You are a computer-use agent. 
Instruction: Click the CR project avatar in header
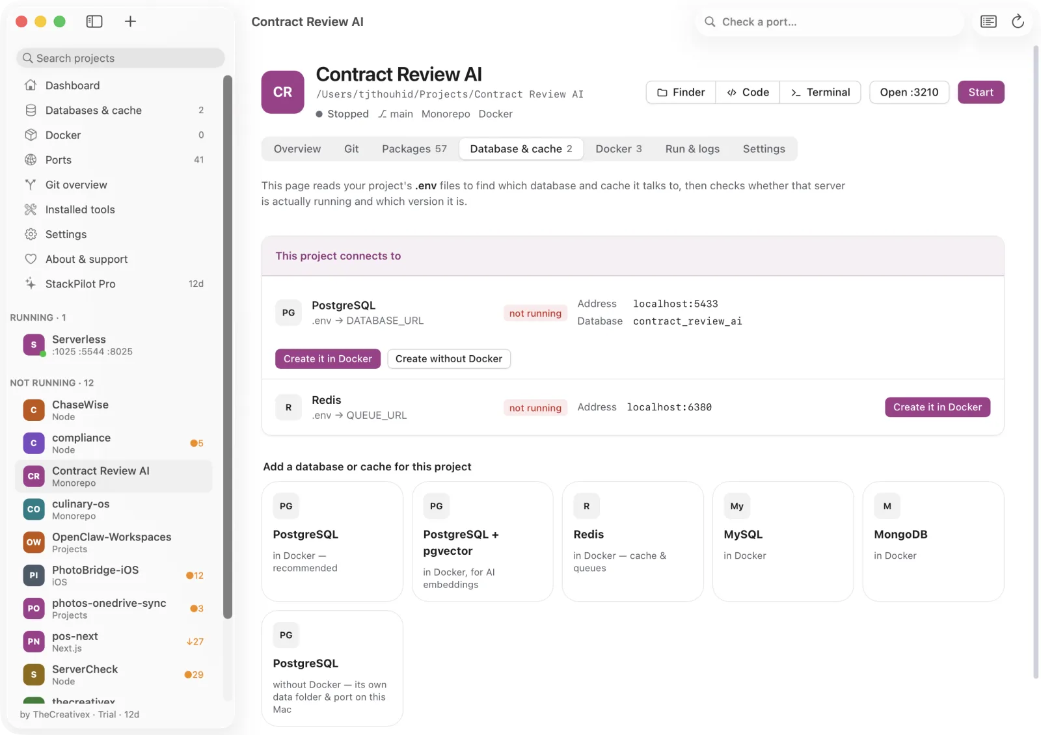(282, 92)
